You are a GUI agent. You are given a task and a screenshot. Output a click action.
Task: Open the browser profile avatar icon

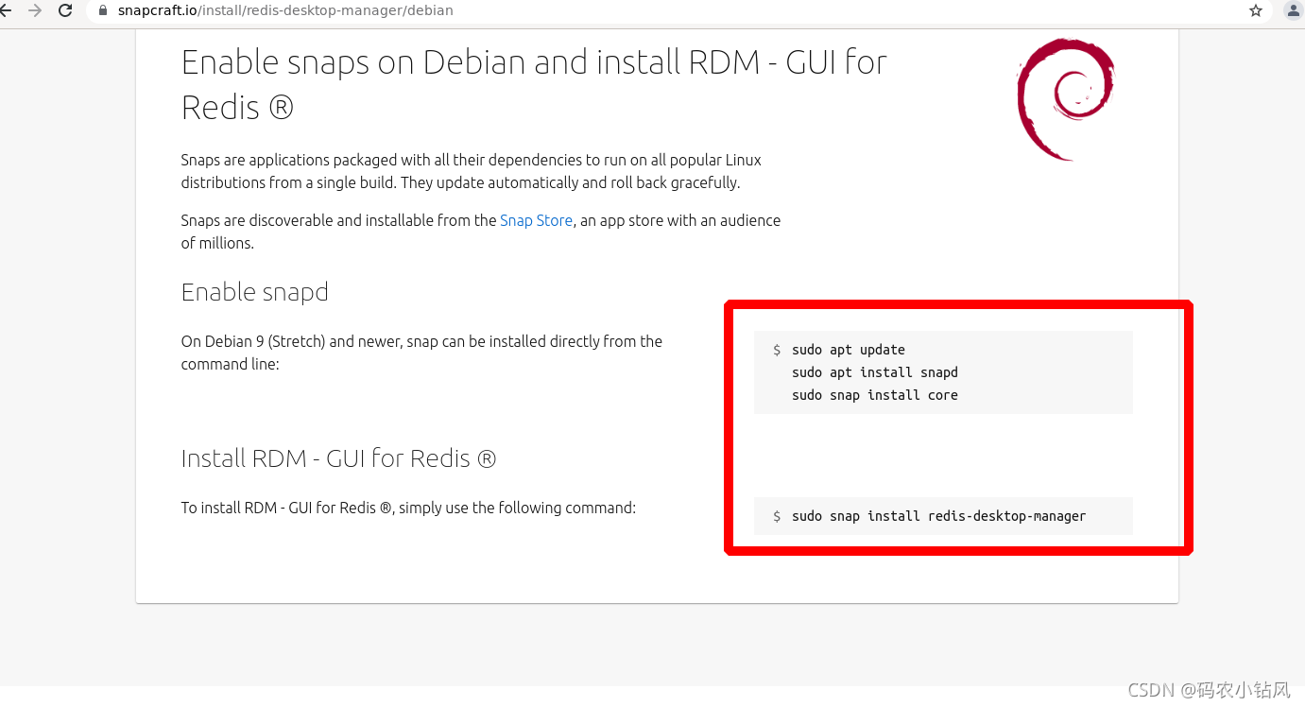(x=1292, y=10)
